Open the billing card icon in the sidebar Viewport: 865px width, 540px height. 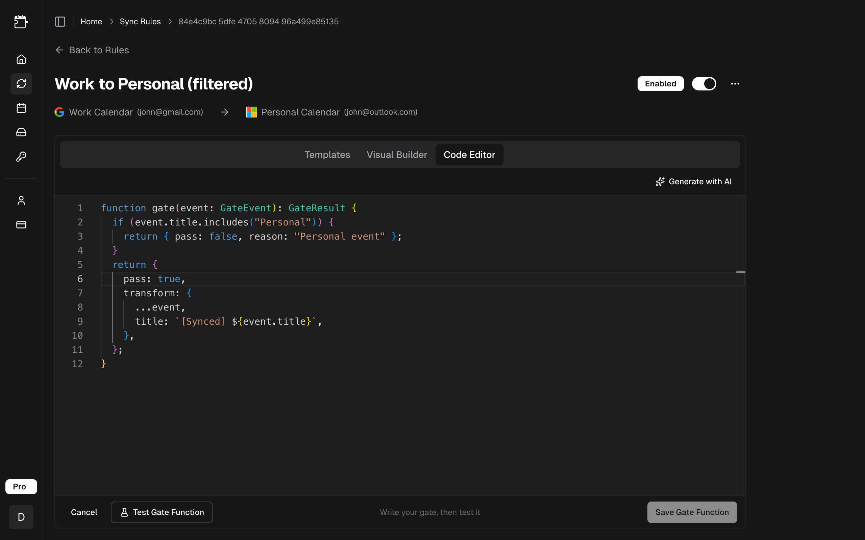[21, 224]
